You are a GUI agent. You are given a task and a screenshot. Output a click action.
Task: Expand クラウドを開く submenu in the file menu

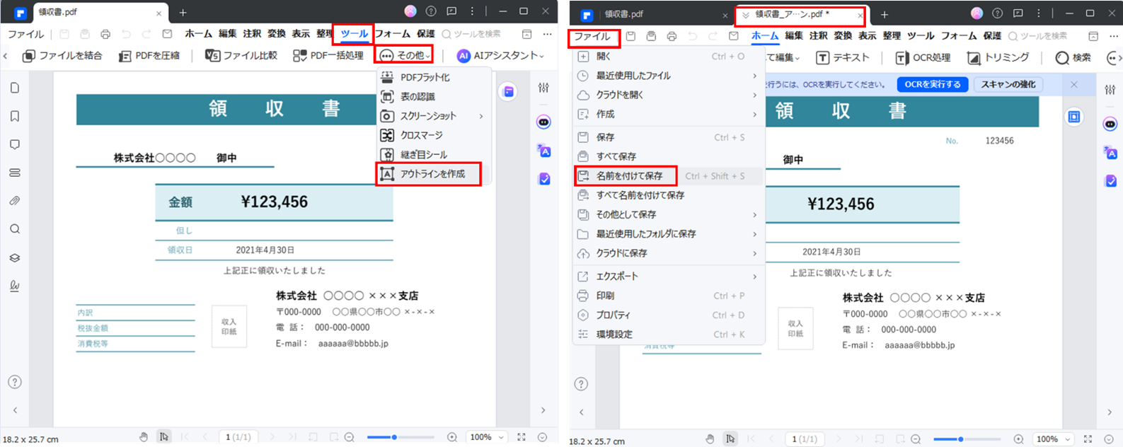click(x=669, y=95)
